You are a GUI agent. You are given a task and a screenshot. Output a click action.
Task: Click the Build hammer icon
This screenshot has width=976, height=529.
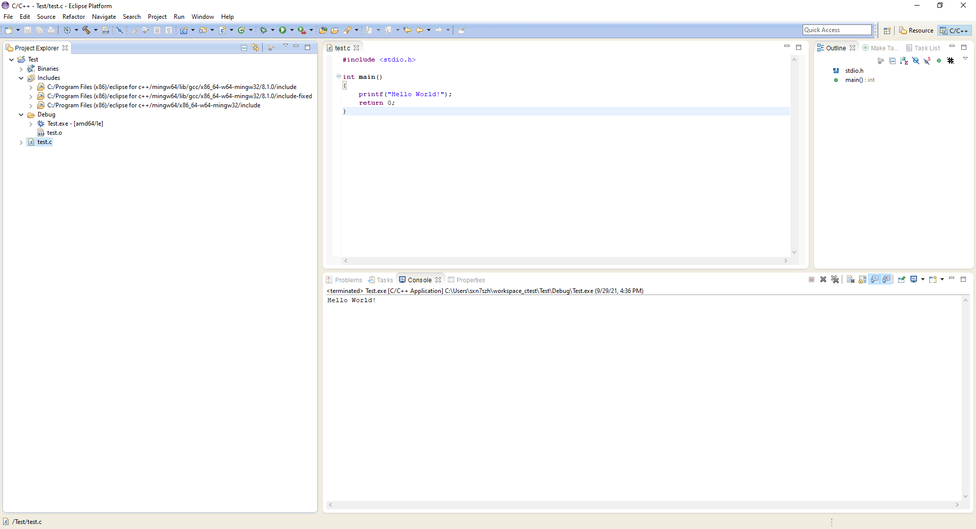pyautogui.click(x=86, y=31)
